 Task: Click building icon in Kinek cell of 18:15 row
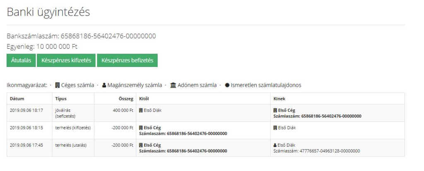(x=275, y=128)
